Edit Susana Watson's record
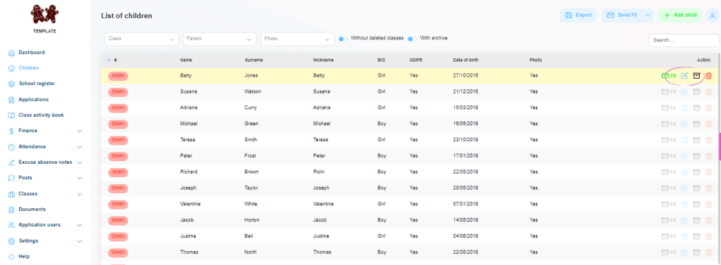The width and height of the screenshot is (721, 265). [684, 92]
